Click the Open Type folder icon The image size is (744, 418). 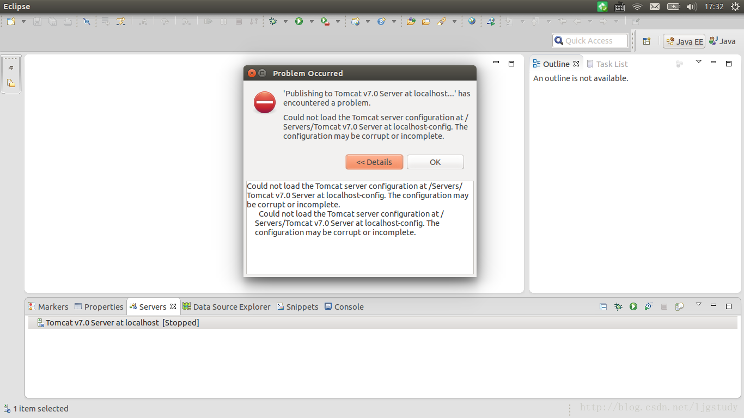pos(411,22)
